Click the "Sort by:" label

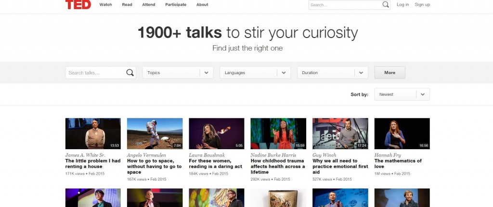(359, 94)
